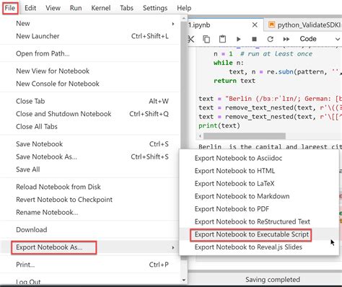The height and width of the screenshot is (287, 342).
Task: Click the 'return text' code line
Action: (x=234, y=81)
